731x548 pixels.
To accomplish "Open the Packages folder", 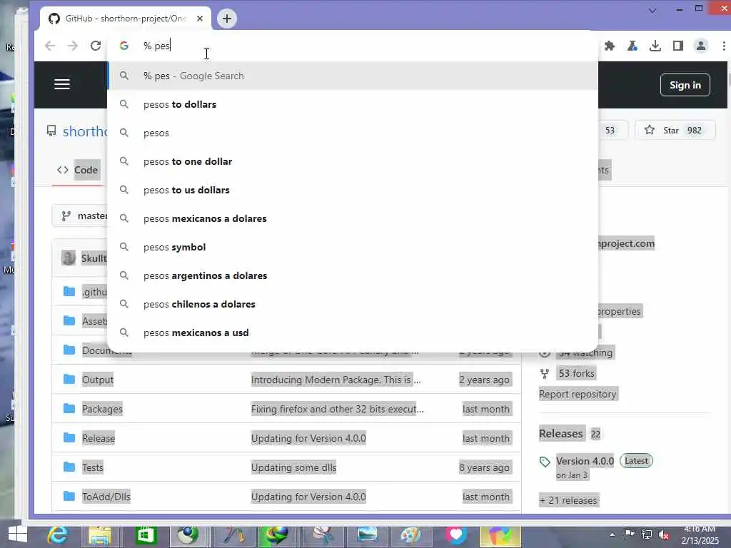I will tap(102, 409).
